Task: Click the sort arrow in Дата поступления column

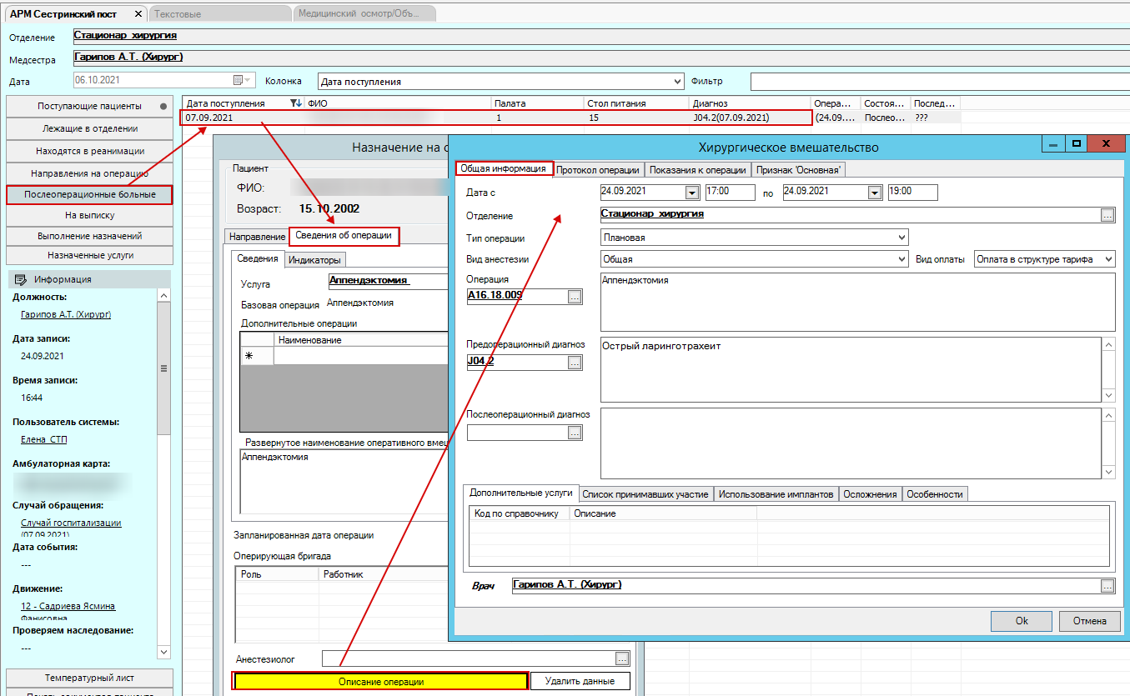Action: (x=294, y=103)
